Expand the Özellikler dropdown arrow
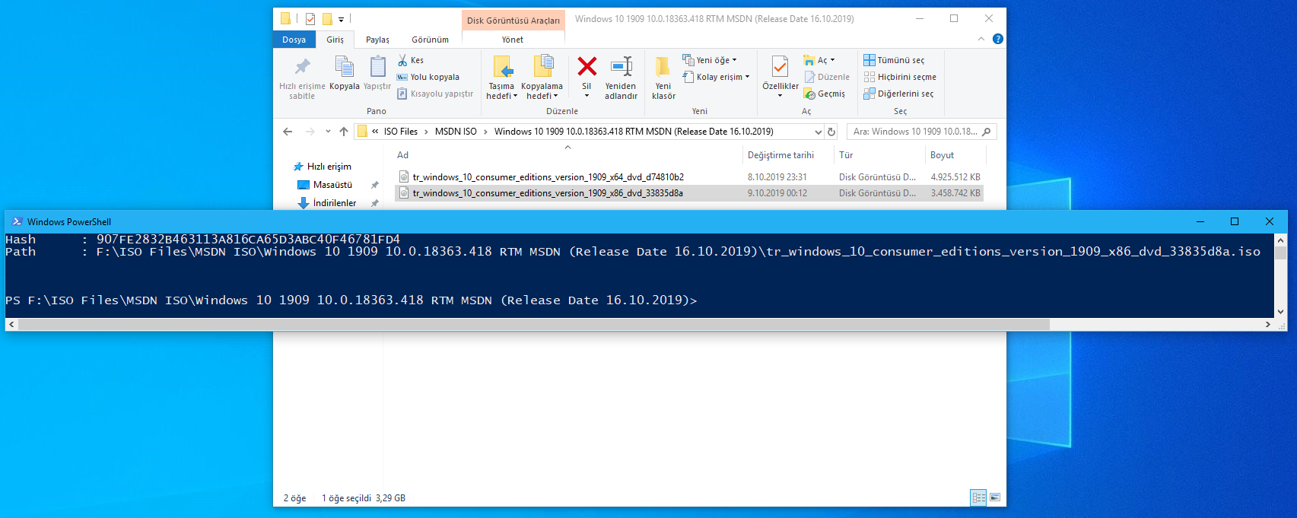 click(x=780, y=96)
